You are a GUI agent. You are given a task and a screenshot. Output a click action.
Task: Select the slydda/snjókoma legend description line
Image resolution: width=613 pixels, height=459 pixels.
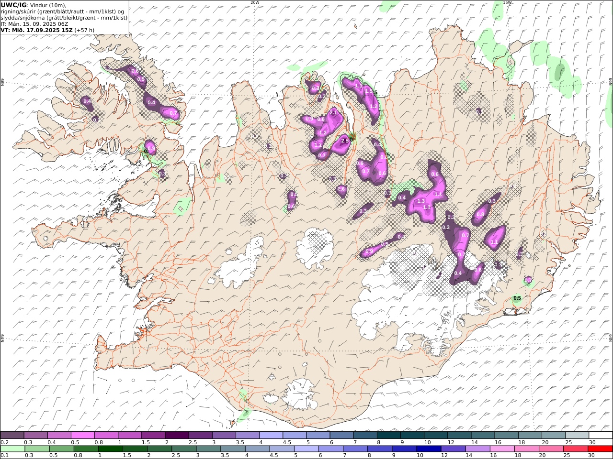pyautogui.click(x=64, y=17)
